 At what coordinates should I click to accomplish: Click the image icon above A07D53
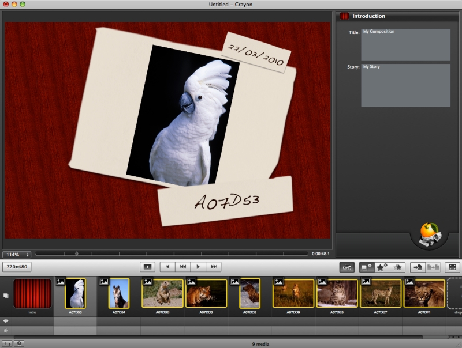[x=61, y=282]
